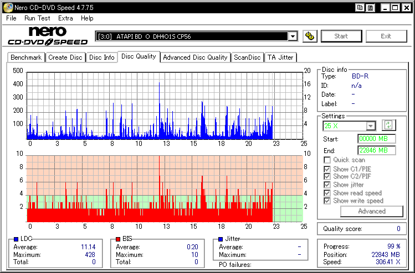Click the End position 22846 MB field

(x=377, y=150)
